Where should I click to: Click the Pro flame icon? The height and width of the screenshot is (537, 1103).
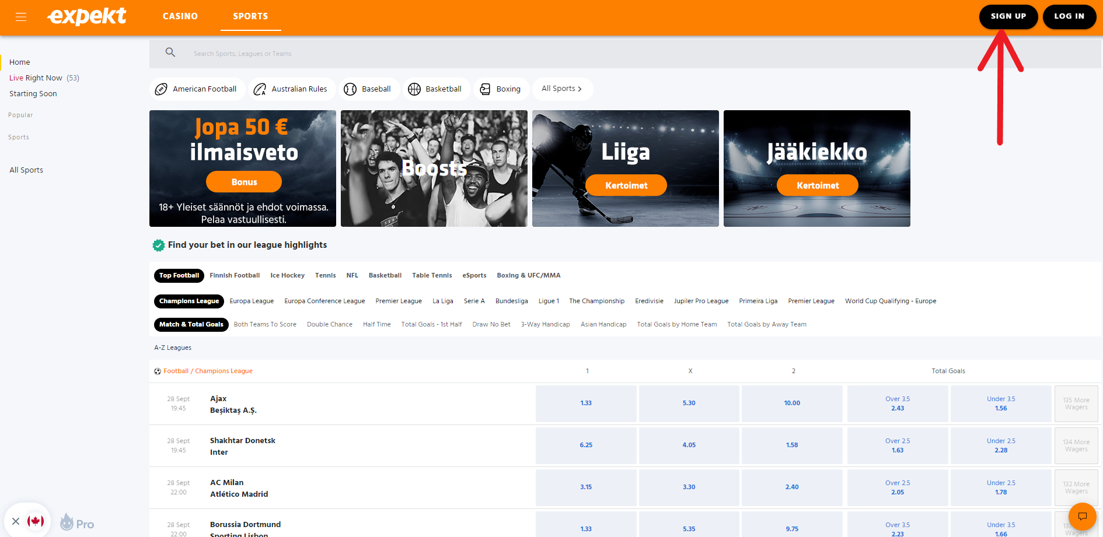coord(67,522)
